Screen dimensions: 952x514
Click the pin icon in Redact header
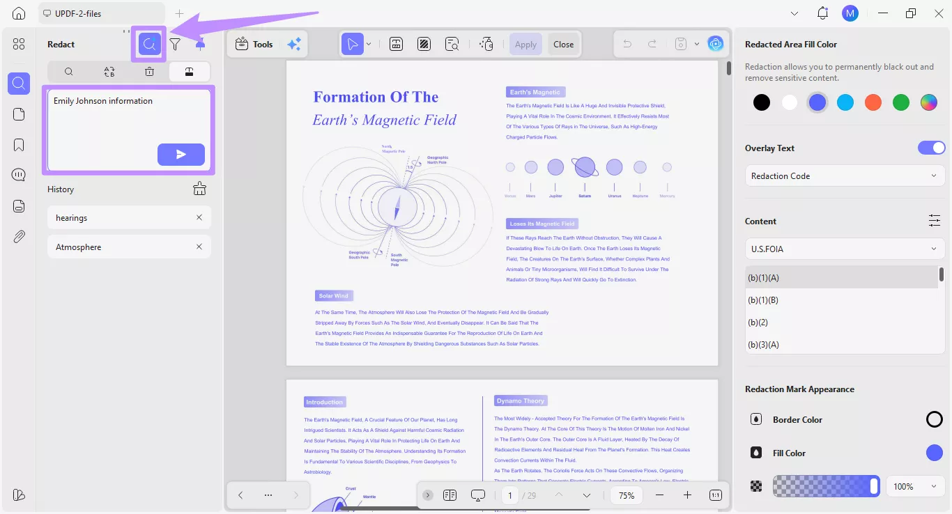tap(200, 44)
